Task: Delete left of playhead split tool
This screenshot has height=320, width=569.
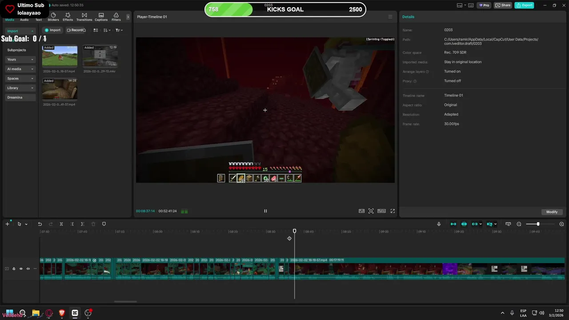Action: click(x=72, y=224)
